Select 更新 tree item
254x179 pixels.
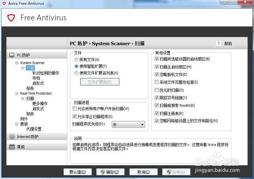tap(24, 124)
